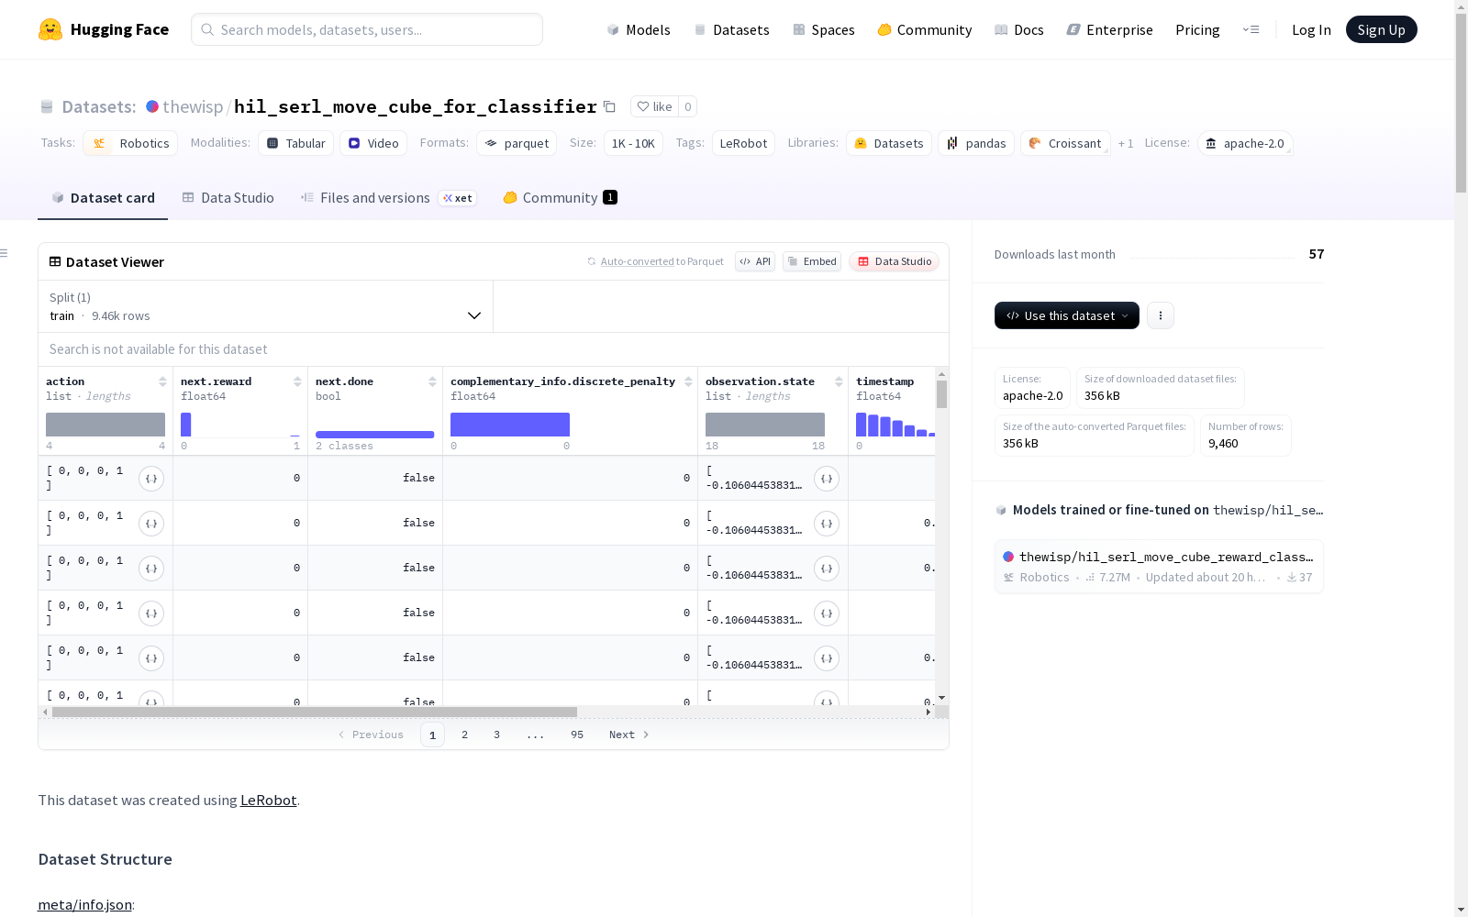
Task: Click the thewisp user avatar icon
Action: (x=152, y=106)
